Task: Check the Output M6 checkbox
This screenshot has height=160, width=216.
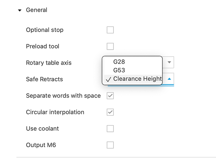Action: (110, 145)
